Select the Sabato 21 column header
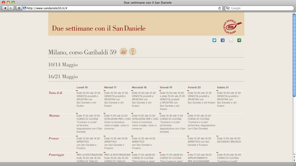This screenshot has width=296, height=166. point(223,87)
